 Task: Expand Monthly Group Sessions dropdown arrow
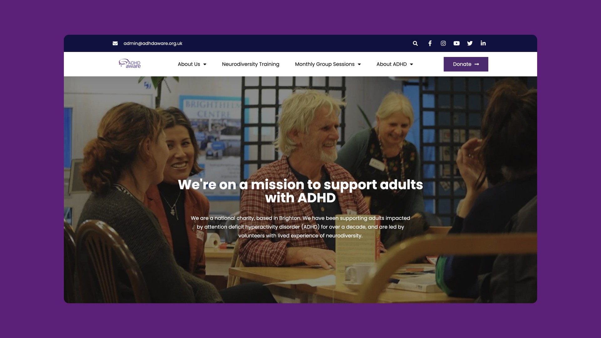(359, 64)
